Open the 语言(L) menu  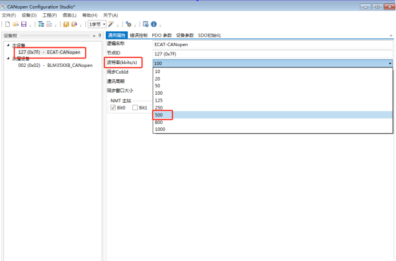[x=69, y=15]
